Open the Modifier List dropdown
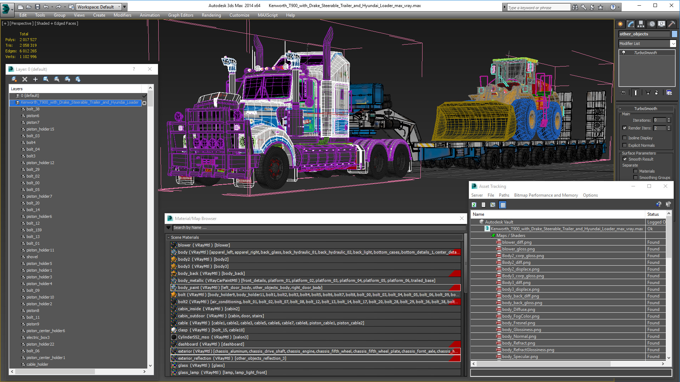The height and width of the screenshot is (382, 680). pos(673,44)
